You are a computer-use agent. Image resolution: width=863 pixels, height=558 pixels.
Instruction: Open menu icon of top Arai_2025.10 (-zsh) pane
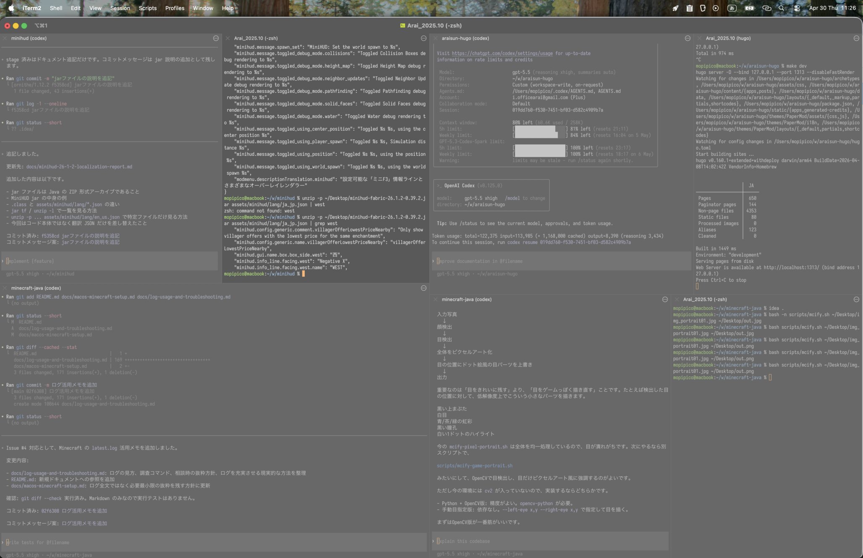424,38
